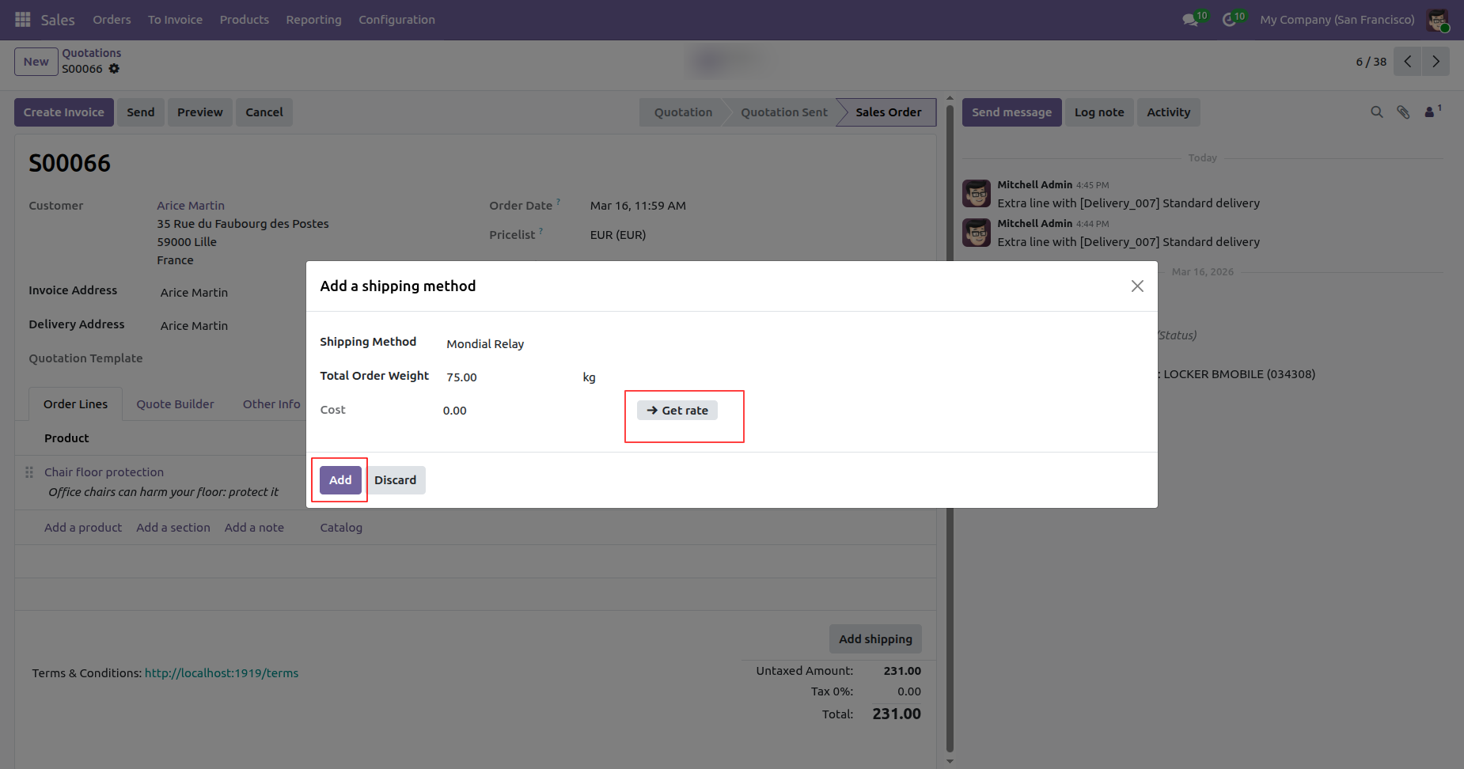Open customer Arice Martin link
The height and width of the screenshot is (769, 1464).
point(191,206)
